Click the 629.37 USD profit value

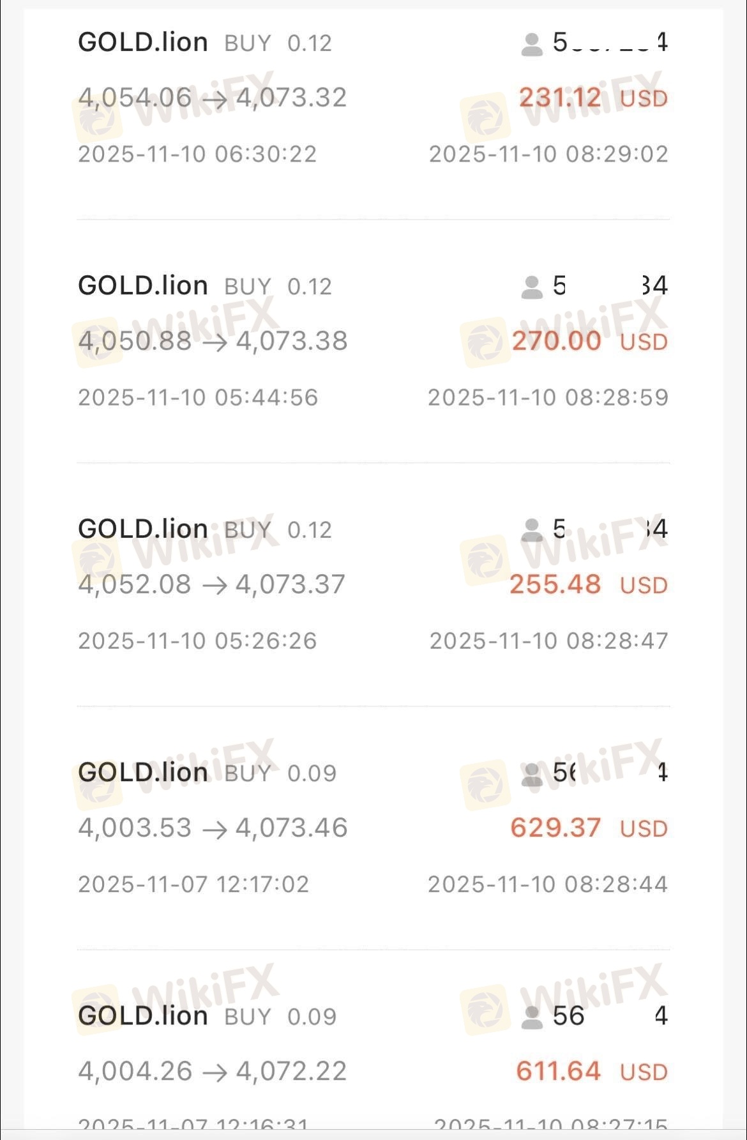(x=555, y=828)
